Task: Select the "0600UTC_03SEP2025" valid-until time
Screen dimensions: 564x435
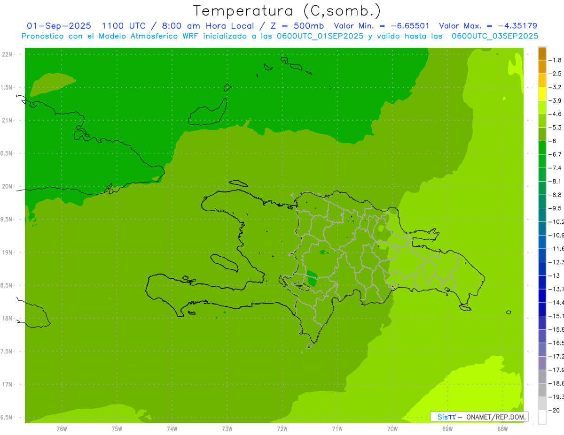Action: (495, 36)
